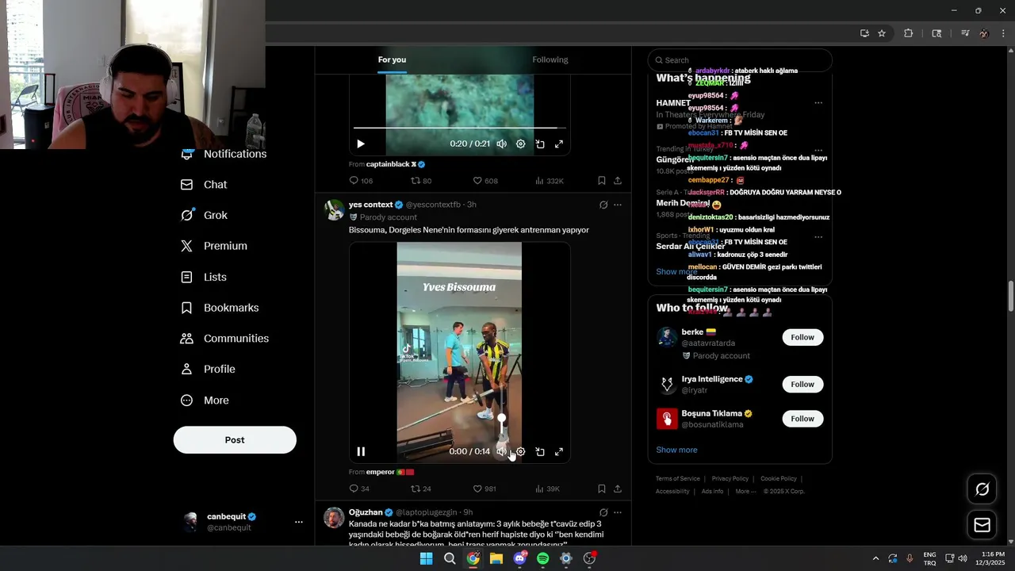Follow the berke account
The width and height of the screenshot is (1015, 571).
click(x=802, y=337)
